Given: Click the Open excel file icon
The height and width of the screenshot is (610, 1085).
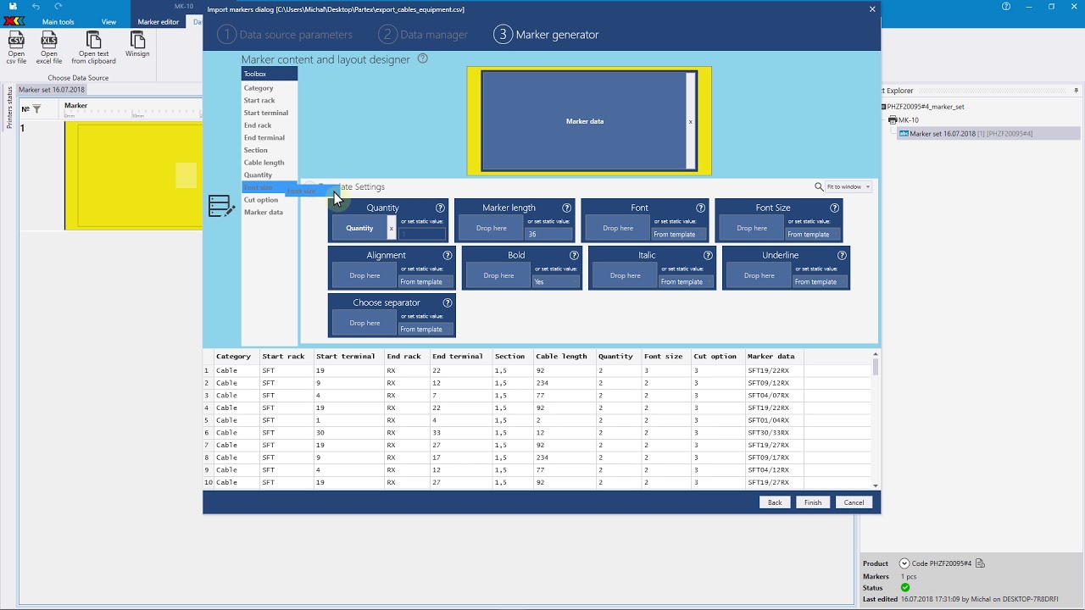Looking at the screenshot, I should [x=49, y=40].
